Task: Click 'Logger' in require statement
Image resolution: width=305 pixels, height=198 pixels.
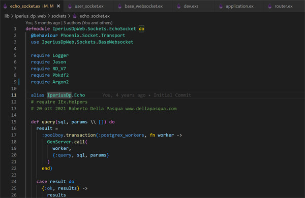Action: tap(60, 55)
